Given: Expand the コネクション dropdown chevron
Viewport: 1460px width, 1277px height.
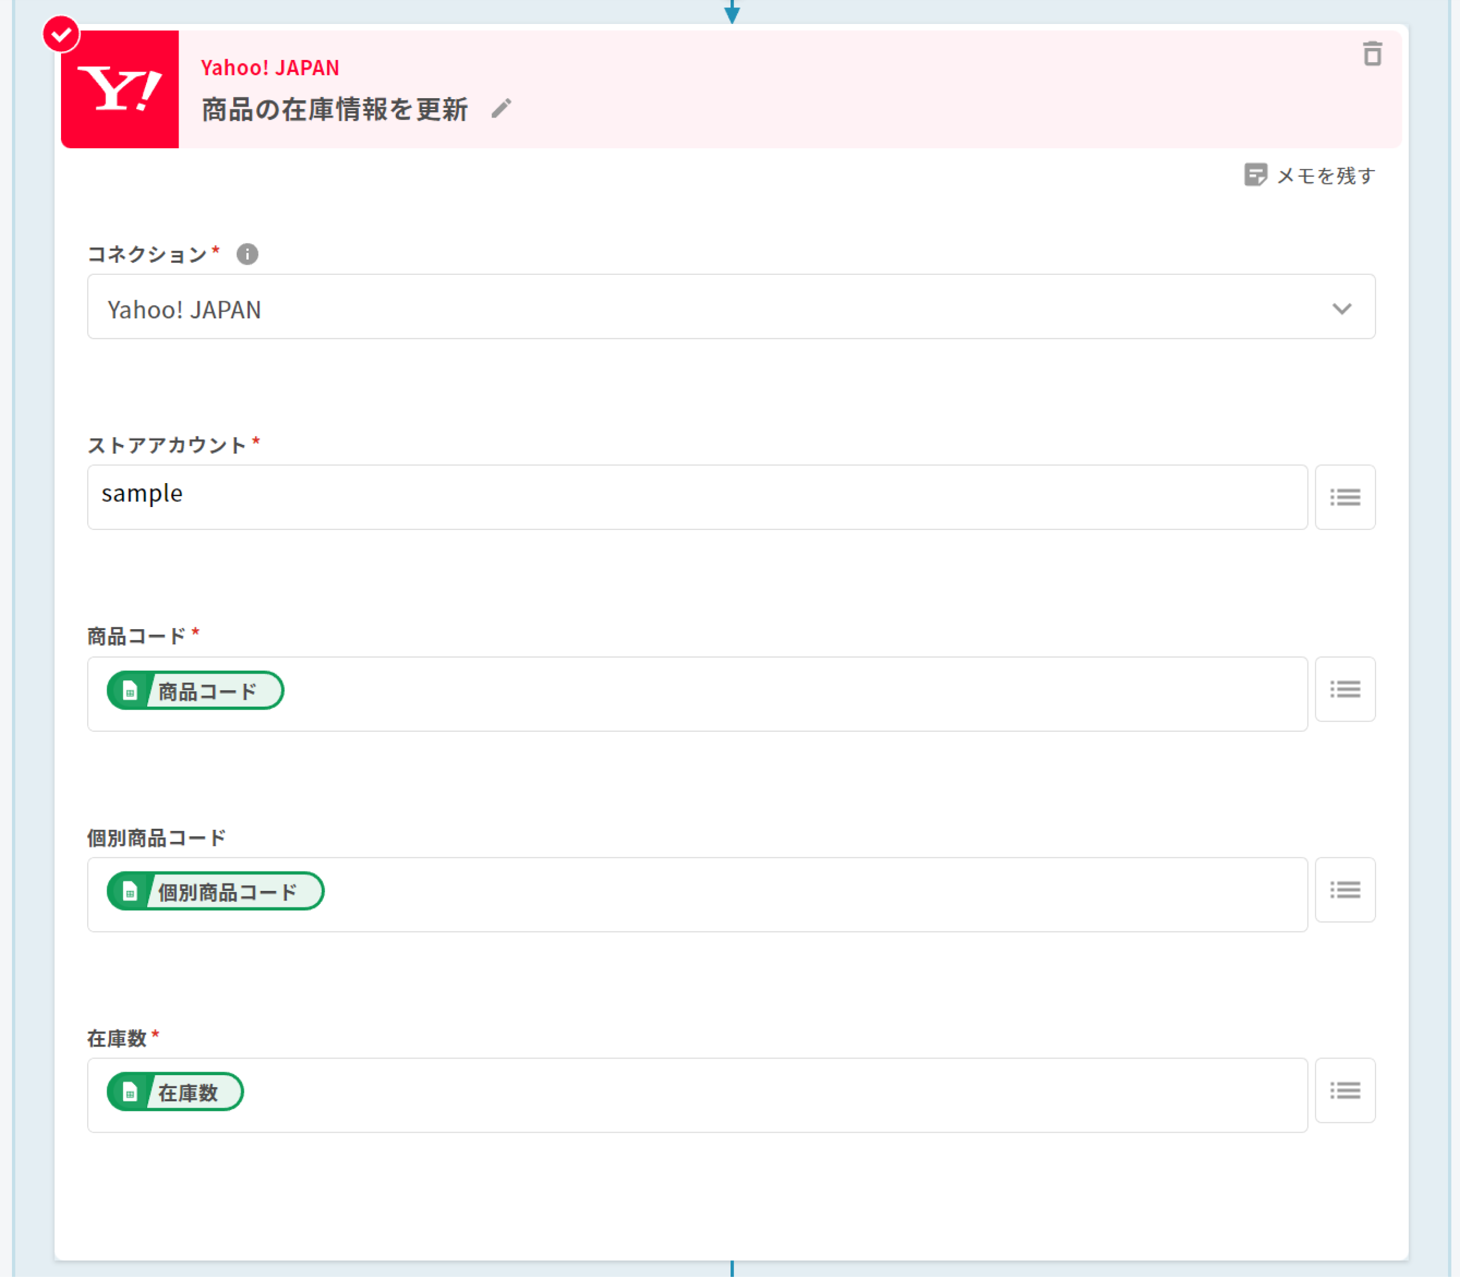Looking at the screenshot, I should (1342, 309).
